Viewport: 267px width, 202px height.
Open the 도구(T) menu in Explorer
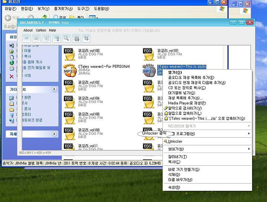click(x=83, y=9)
